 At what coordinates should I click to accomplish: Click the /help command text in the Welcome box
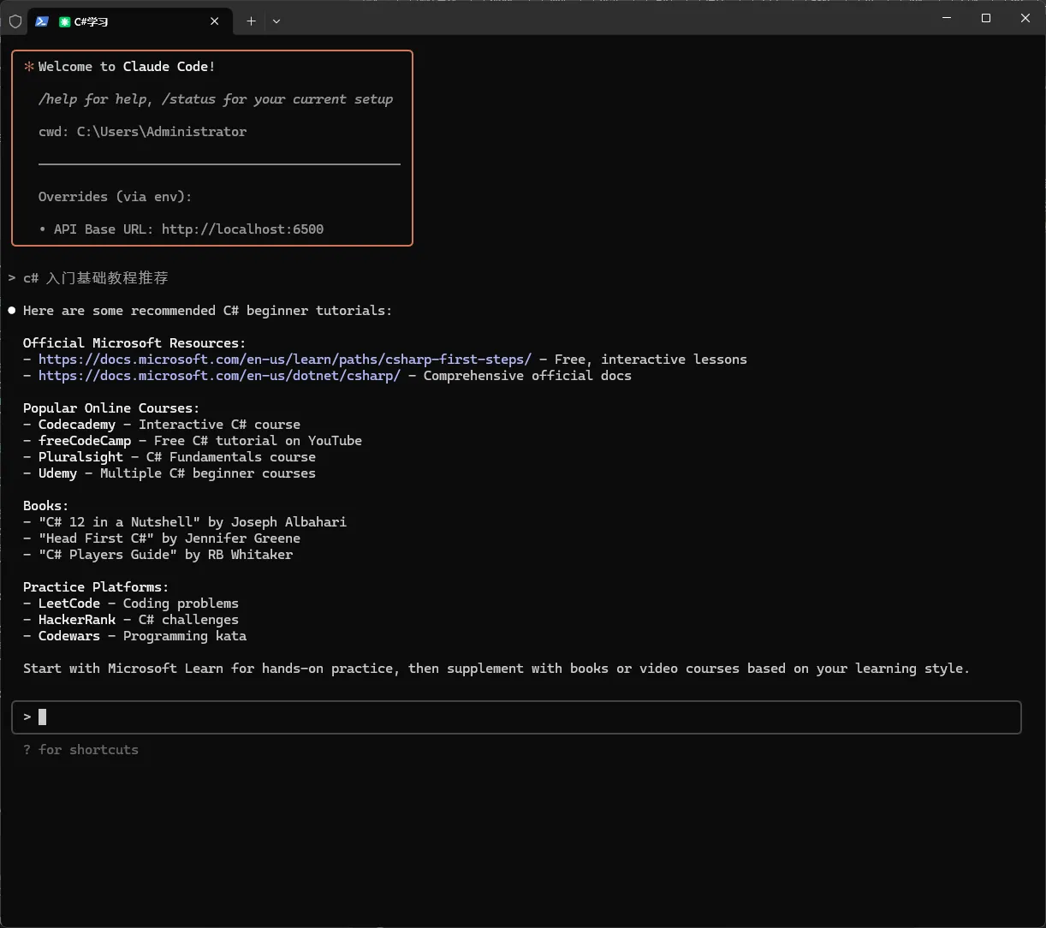57,99
